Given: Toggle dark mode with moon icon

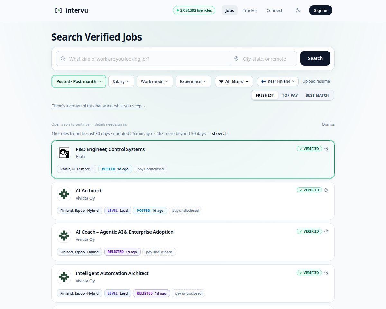Looking at the screenshot, I should [x=298, y=10].
